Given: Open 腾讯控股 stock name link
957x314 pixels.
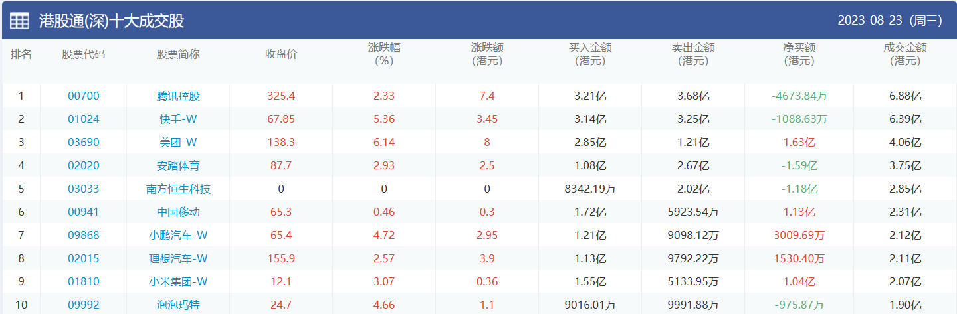Looking at the screenshot, I should 178,96.
